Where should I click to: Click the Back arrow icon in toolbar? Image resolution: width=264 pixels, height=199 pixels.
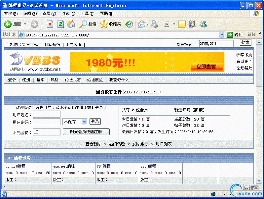point(8,24)
